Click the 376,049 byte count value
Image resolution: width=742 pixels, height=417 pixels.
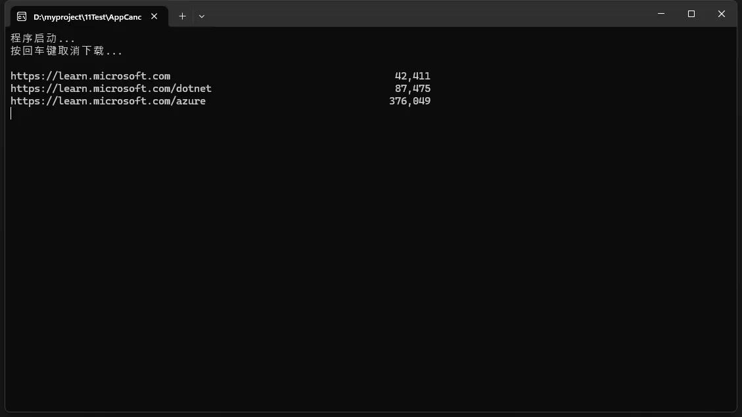409,101
